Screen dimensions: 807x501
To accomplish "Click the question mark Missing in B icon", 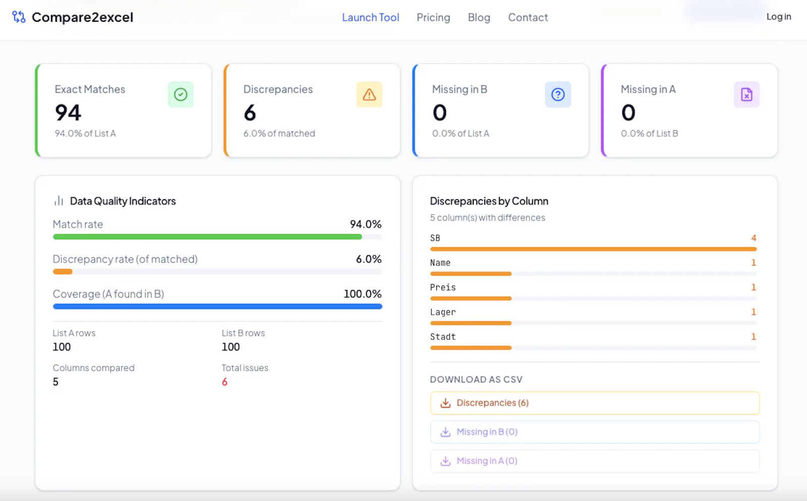I will 558,94.
